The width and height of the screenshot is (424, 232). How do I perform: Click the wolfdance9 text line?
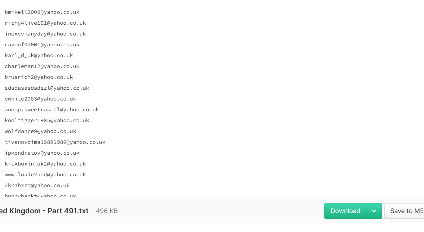[41, 131]
